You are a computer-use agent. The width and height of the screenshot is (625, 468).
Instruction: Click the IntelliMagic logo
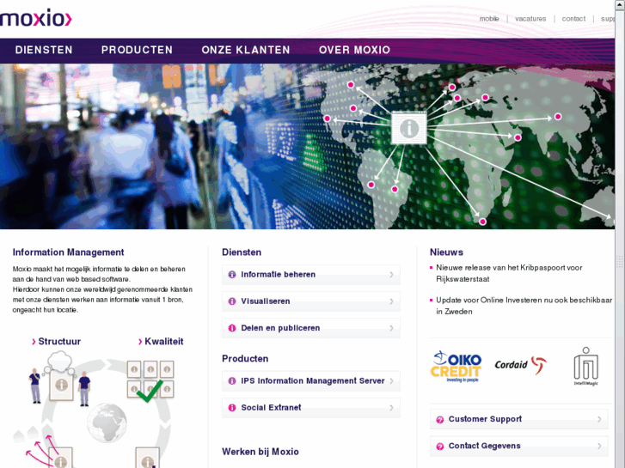[x=586, y=366]
